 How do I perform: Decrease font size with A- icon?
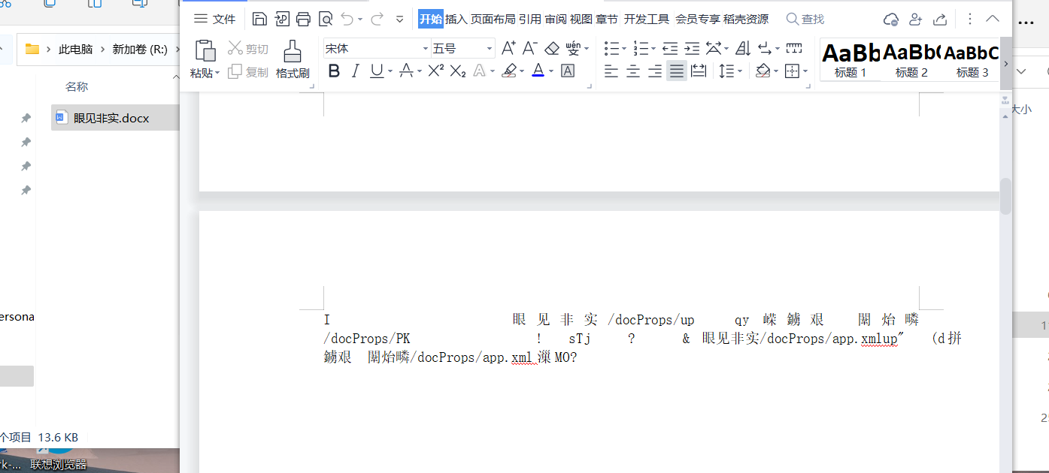click(529, 48)
